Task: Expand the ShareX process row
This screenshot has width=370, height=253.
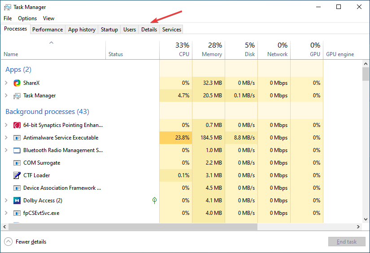Action: [6, 83]
